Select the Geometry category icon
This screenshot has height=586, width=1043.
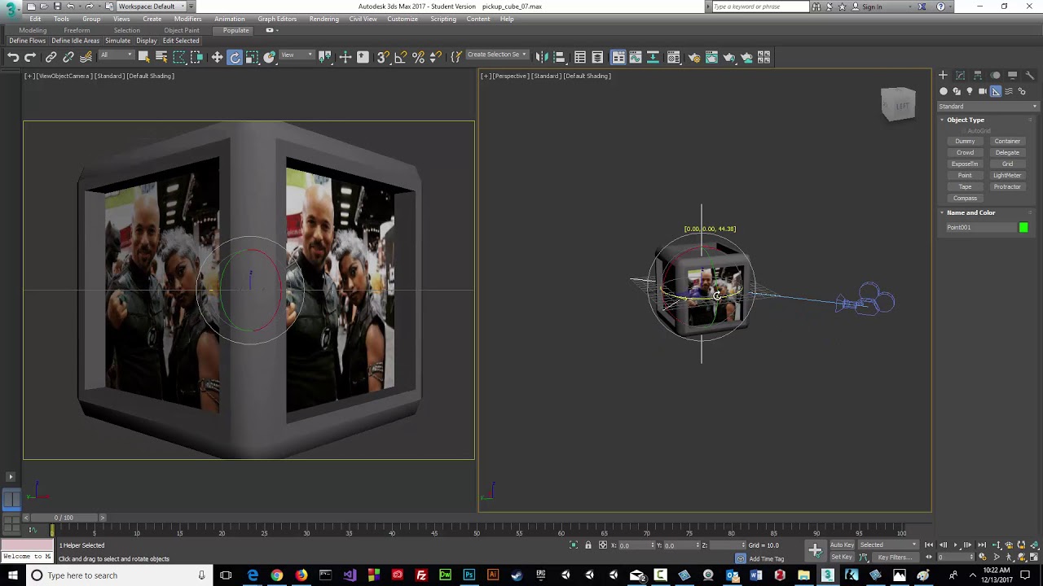pyautogui.click(x=944, y=91)
